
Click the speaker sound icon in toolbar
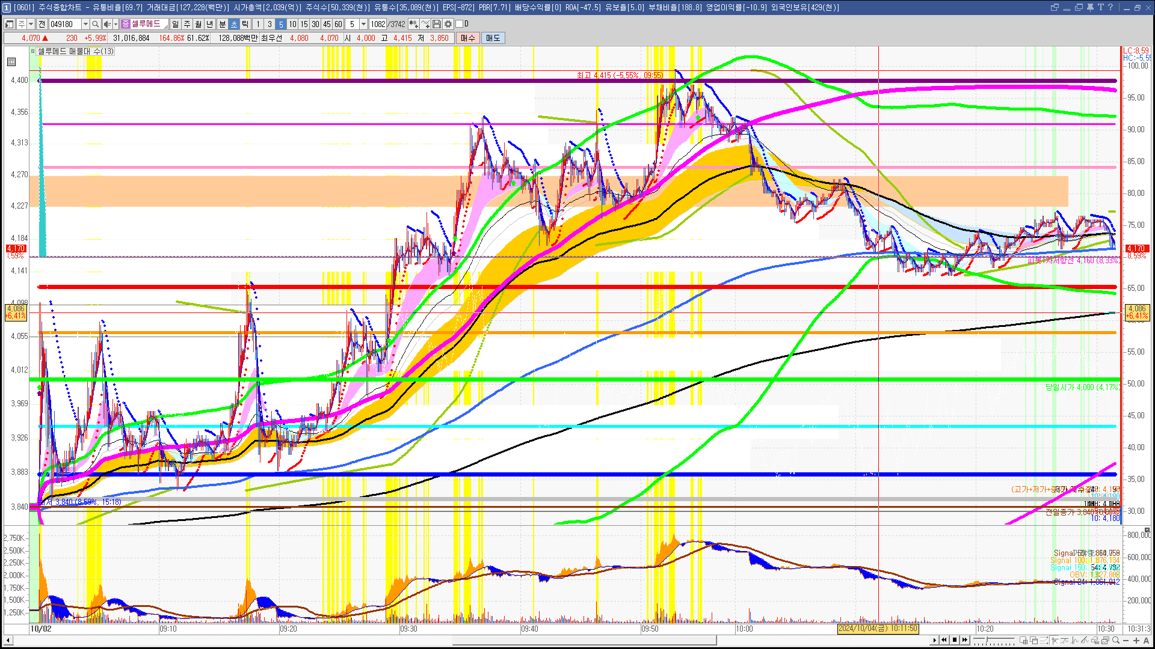(x=106, y=24)
